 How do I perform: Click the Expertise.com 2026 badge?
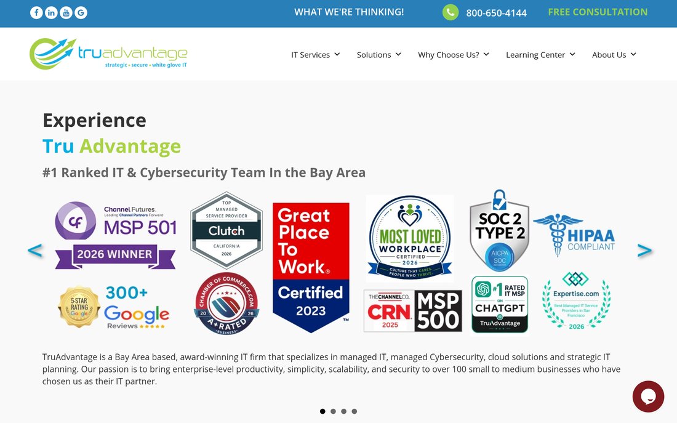577,300
